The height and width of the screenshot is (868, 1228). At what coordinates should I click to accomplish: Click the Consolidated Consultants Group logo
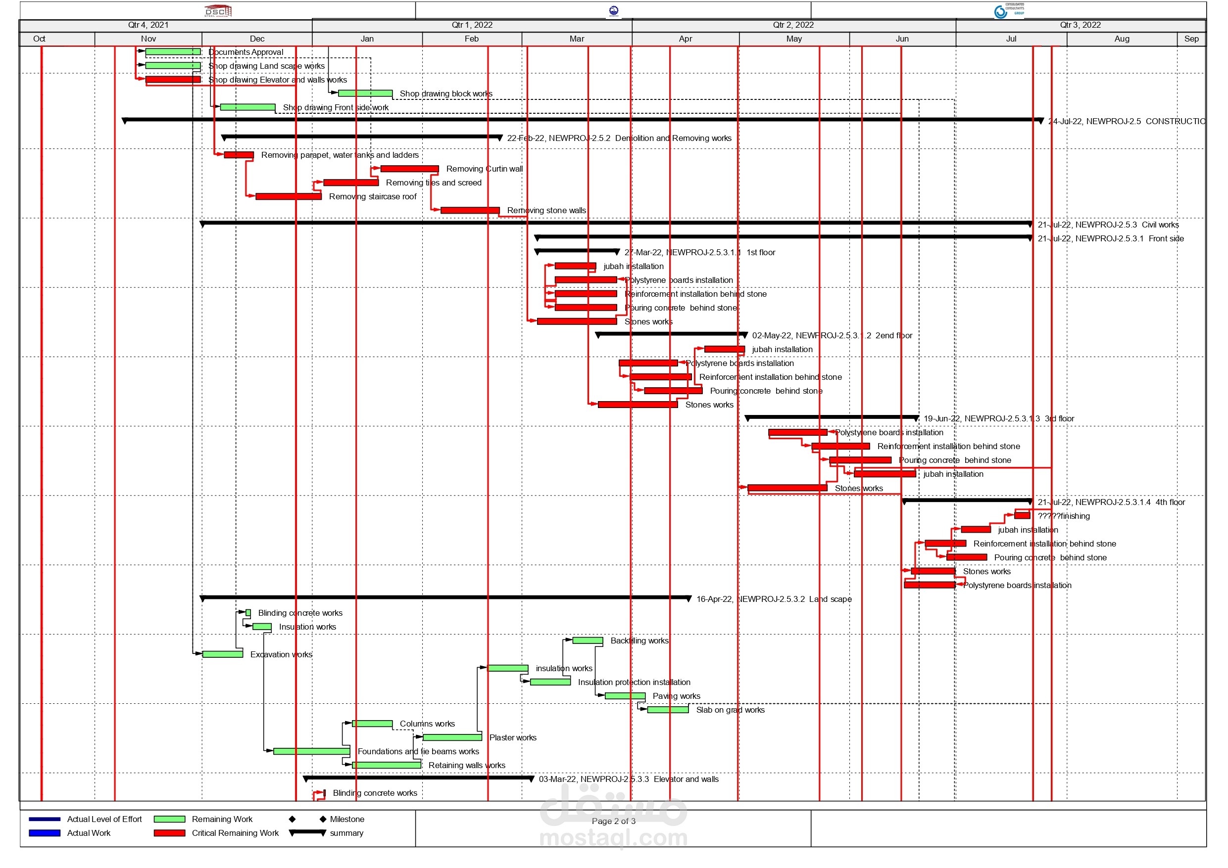click(x=1009, y=10)
